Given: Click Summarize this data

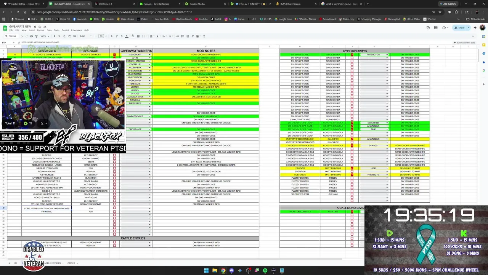Looking at the screenshot, I should (464, 43).
